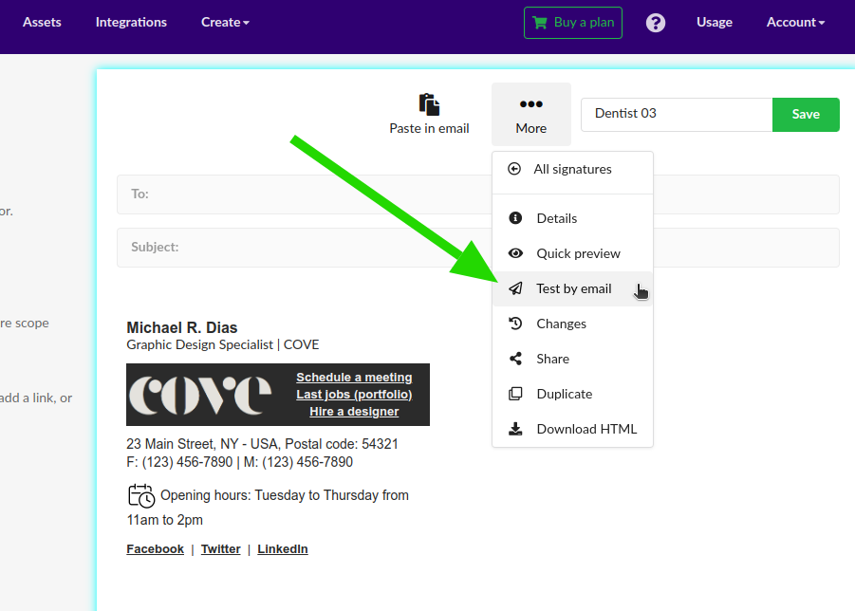
Task: Click inside the Subject input field
Action: tap(285, 248)
